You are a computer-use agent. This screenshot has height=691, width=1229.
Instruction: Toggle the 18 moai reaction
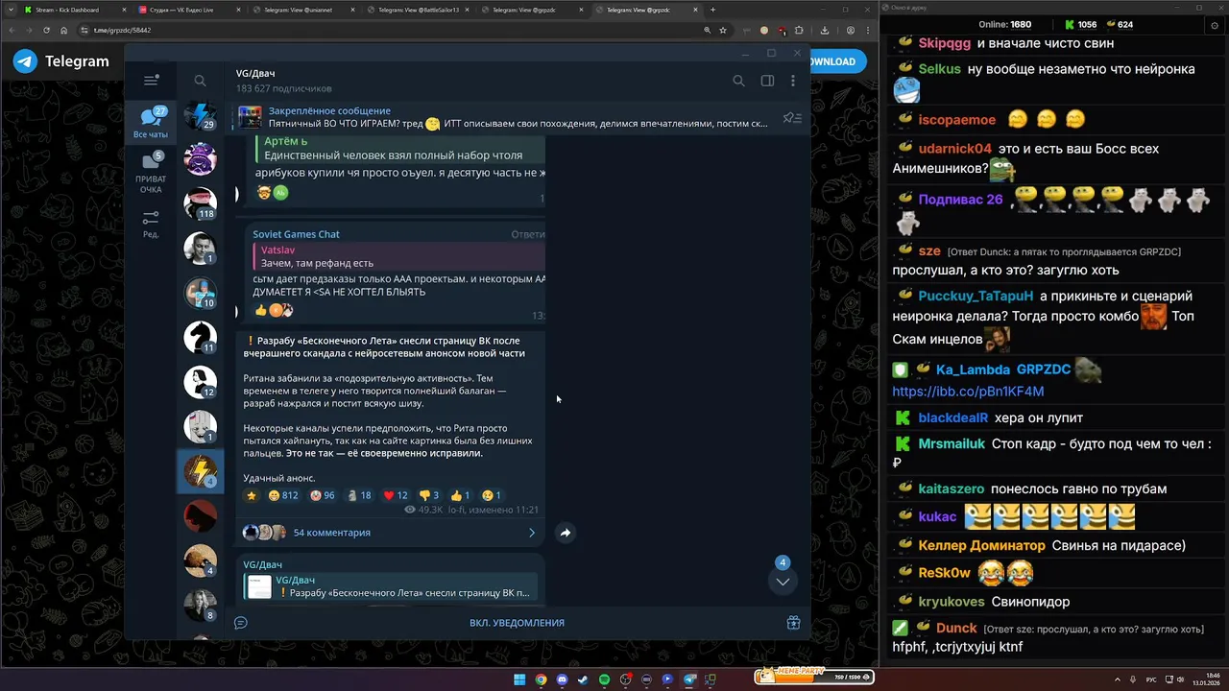(x=359, y=496)
